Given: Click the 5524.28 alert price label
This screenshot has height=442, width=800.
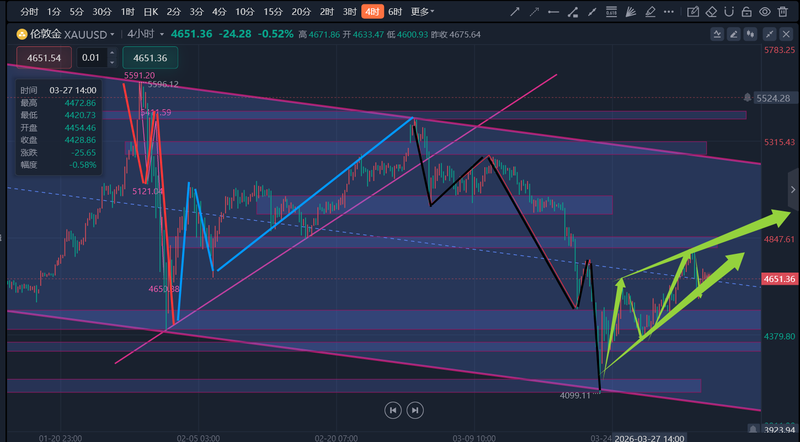Looking at the screenshot, I should tap(775, 98).
